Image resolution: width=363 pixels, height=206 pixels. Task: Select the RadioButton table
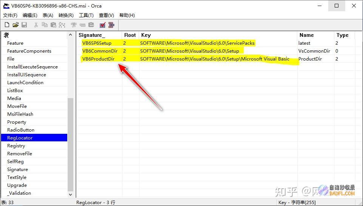pos(21,130)
